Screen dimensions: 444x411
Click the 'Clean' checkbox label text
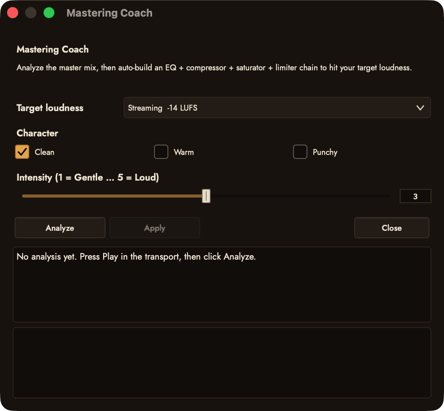point(45,152)
